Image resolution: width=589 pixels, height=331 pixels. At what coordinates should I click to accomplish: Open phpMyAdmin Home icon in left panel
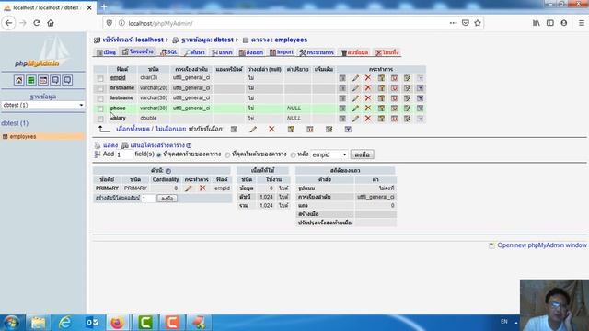[18, 80]
